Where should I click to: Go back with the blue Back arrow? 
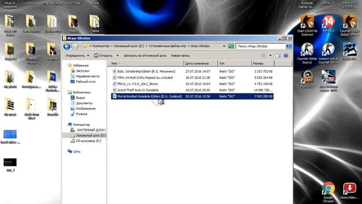click(x=67, y=46)
